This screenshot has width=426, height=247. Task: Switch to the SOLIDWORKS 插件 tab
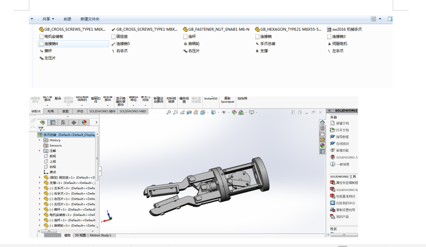click(103, 111)
